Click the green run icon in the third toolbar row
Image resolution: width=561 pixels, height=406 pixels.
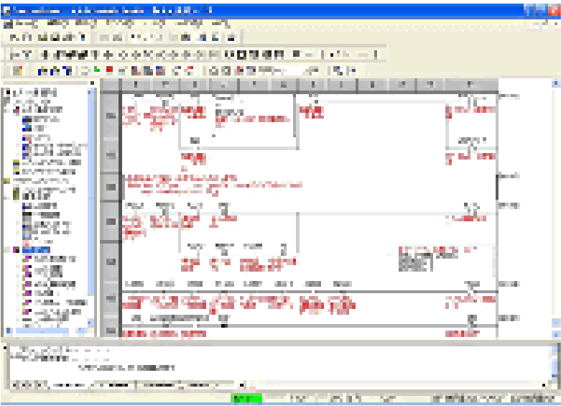(95, 70)
